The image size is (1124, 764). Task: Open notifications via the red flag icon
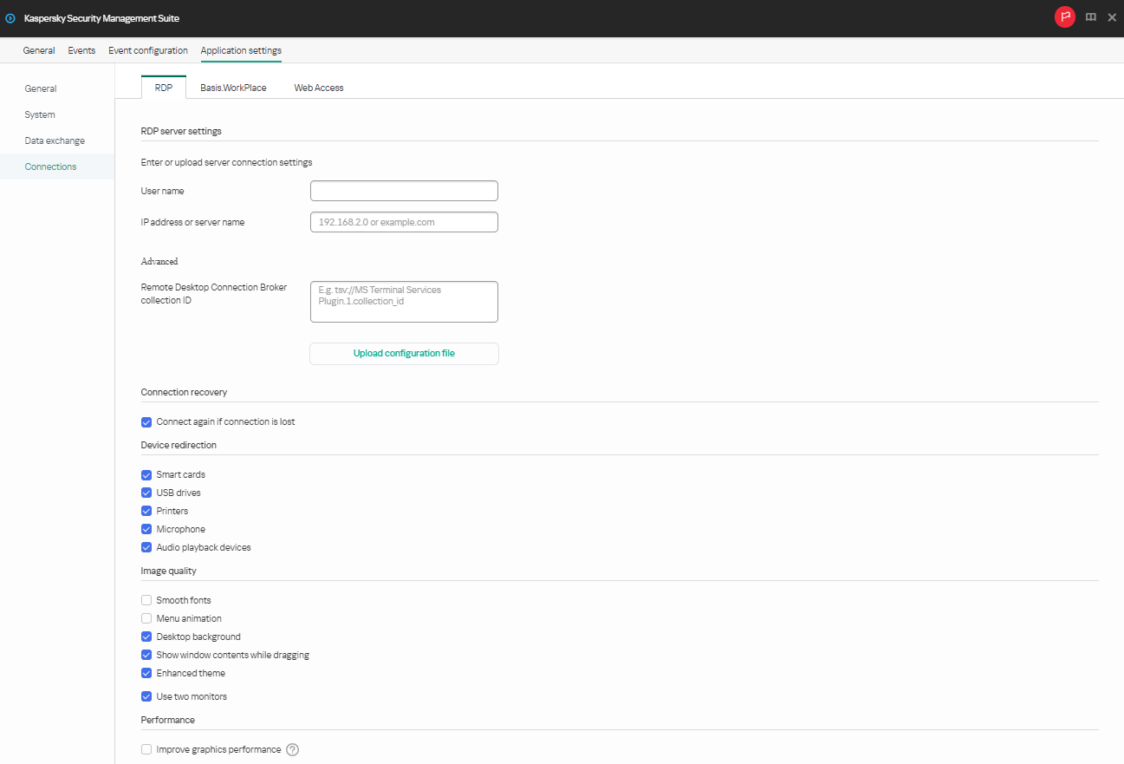[1065, 16]
